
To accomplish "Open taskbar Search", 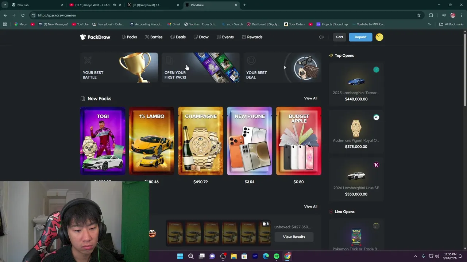I will click(191, 256).
